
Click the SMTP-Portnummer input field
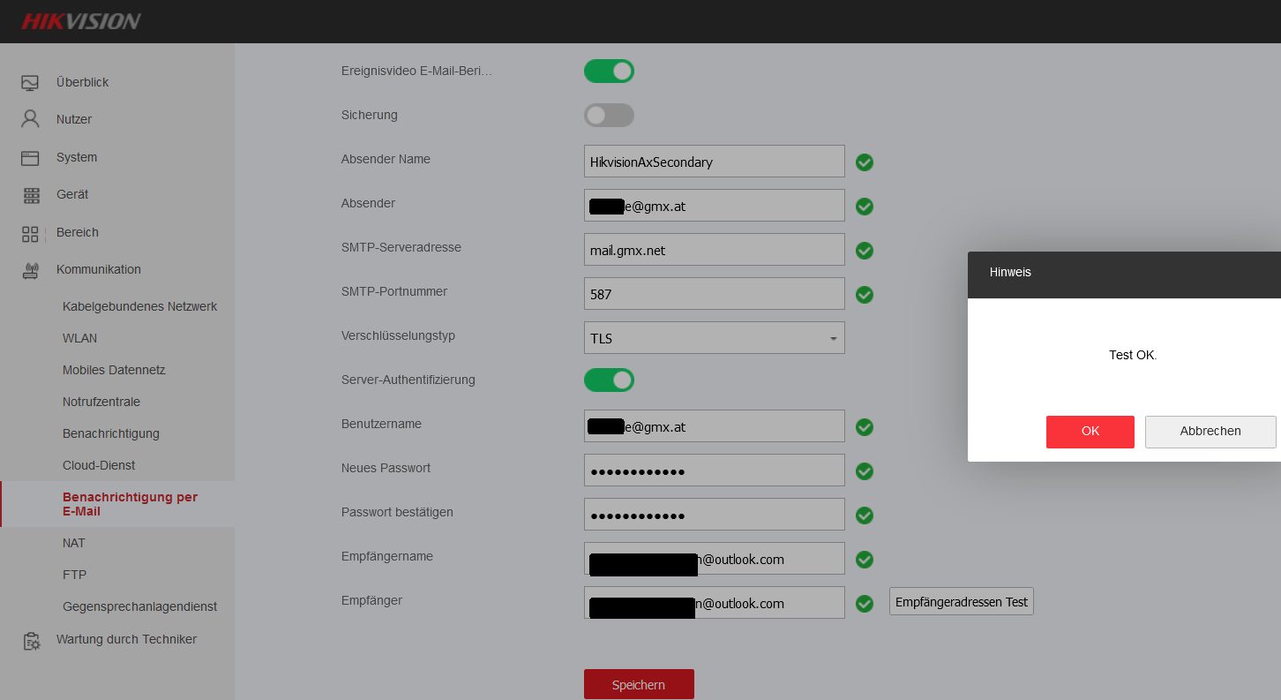click(x=714, y=294)
